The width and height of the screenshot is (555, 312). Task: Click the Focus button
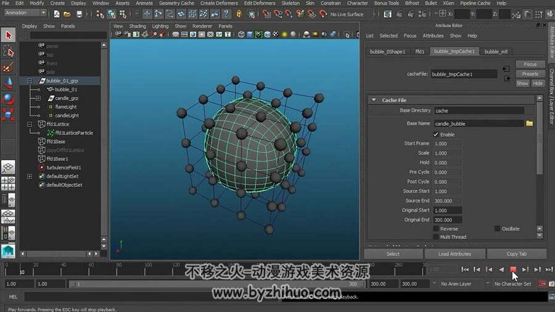coord(530,64)
